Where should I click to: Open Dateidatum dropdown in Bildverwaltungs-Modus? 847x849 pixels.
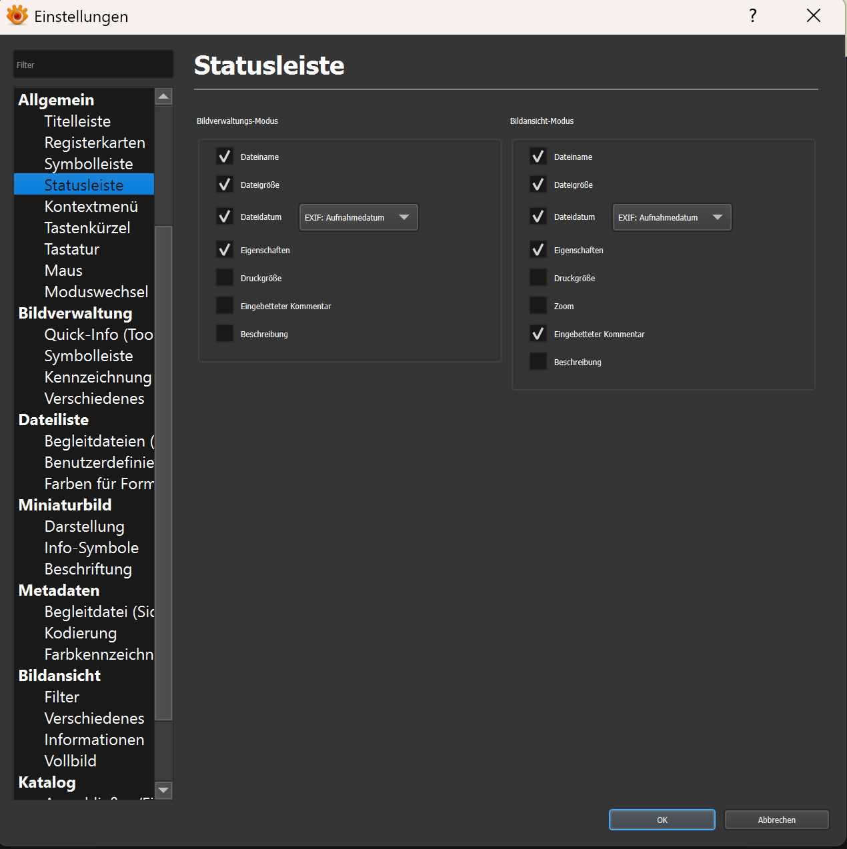[358, 217]
